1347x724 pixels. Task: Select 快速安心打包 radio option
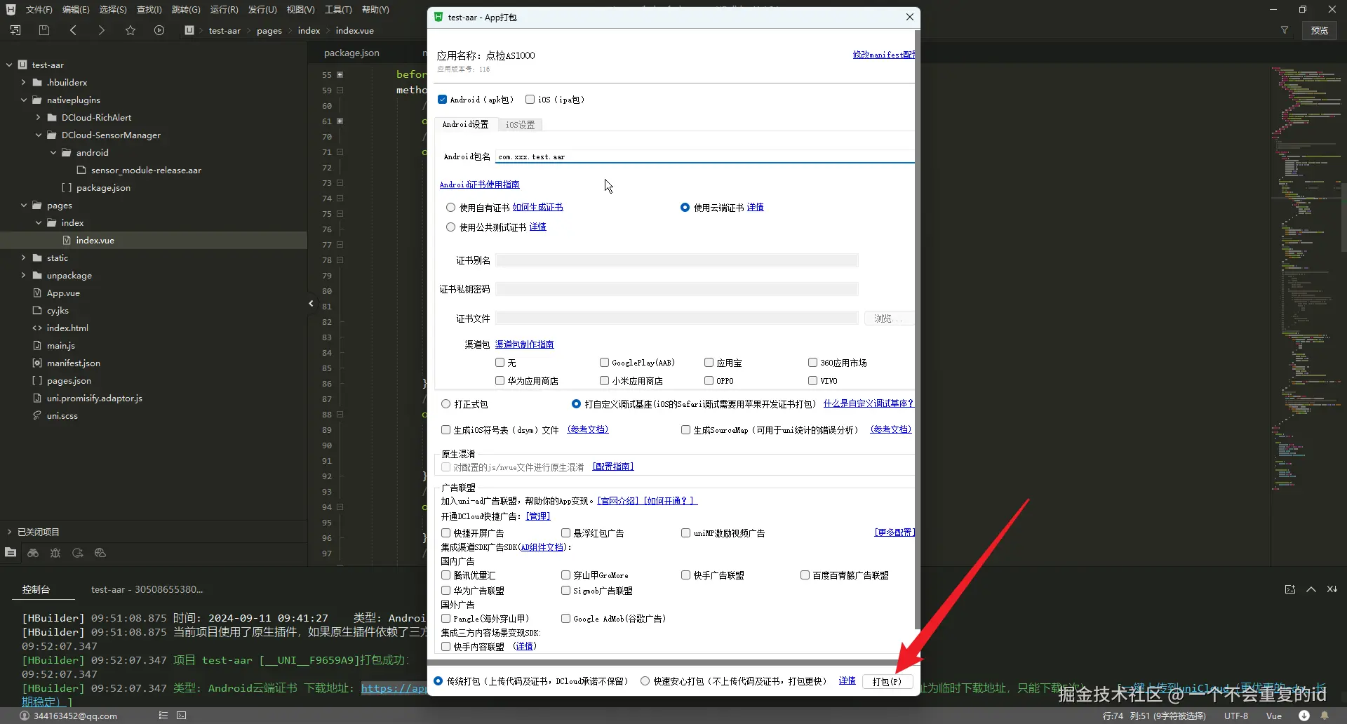(645, 681)
